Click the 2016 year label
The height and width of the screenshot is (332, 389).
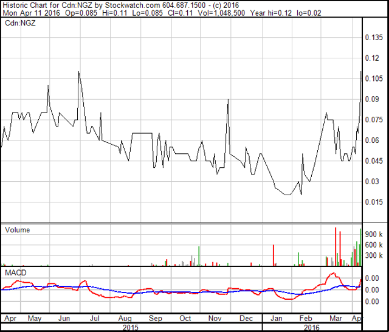(312, 328)
